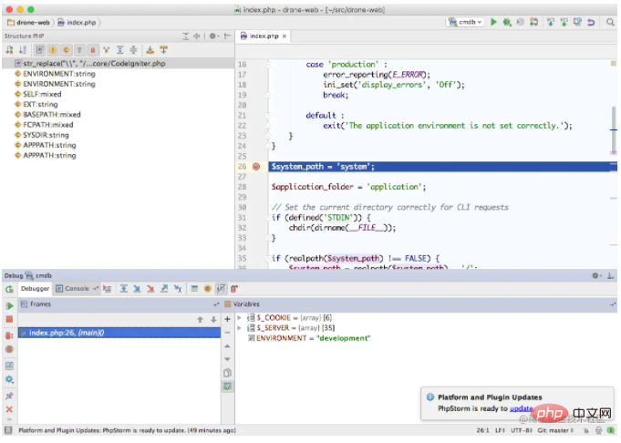Resume program in the debug sidebar
Viewport: 621px width, 443px height.
(9, 305)
